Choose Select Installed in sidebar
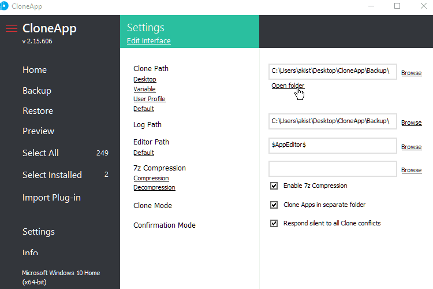This screenshot has height=289, width=433. click(52, 175)
